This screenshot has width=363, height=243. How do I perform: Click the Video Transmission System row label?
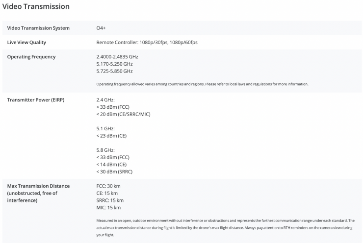pyautogui.click(x=38, y=28)
